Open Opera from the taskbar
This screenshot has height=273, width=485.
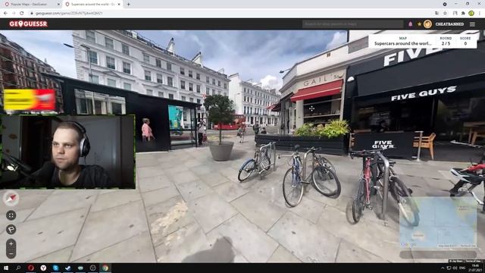pos(30,268)
